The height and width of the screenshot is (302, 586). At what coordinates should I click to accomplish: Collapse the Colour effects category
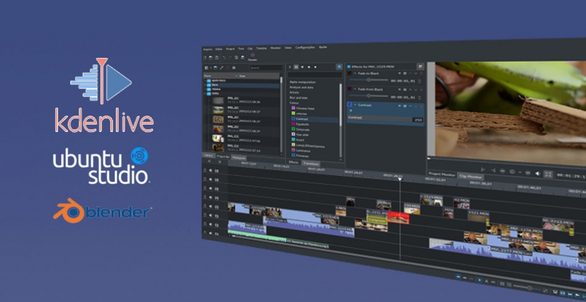click(x=294, y=103)
